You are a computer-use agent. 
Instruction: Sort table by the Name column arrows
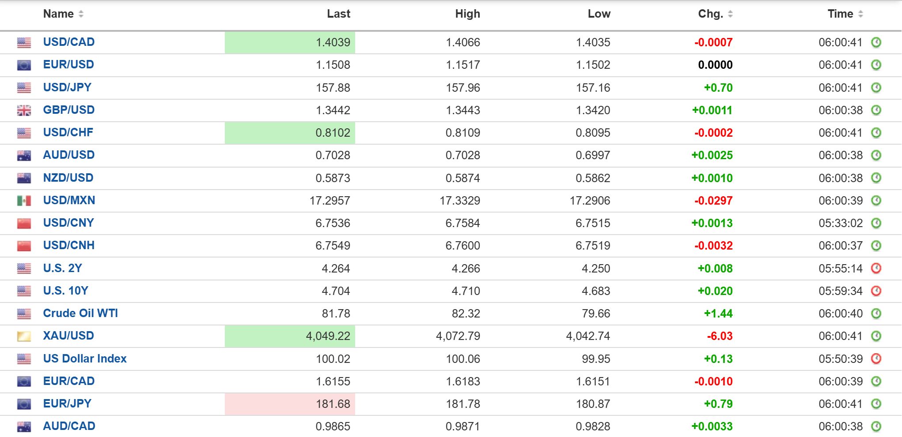tap(81, 14)
